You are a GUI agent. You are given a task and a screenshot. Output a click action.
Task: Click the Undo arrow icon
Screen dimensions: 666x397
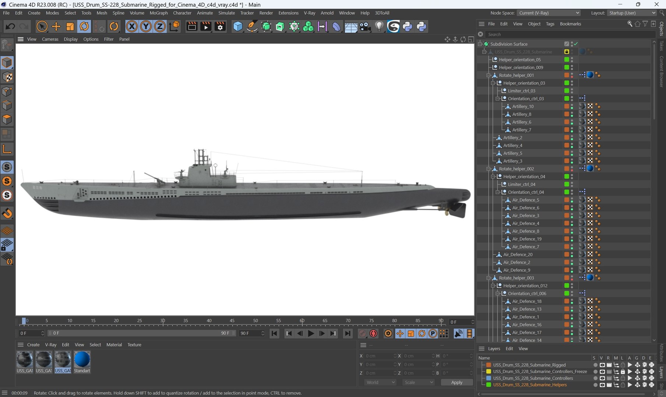pos(10,26)
